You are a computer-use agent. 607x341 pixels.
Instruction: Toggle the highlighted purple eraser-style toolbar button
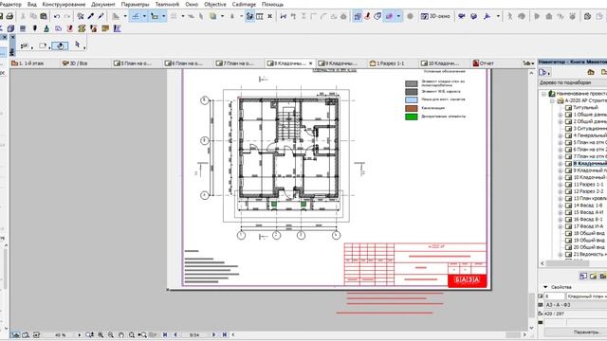pos(389,16)
